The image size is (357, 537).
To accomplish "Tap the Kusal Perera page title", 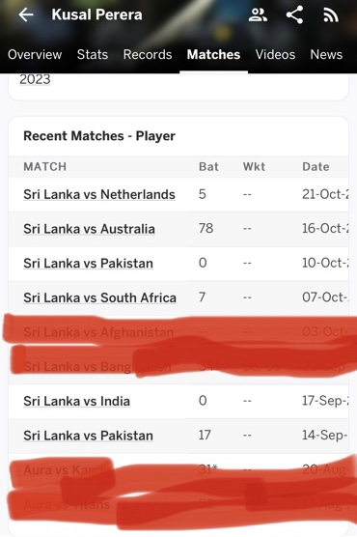I will point(96,14).
